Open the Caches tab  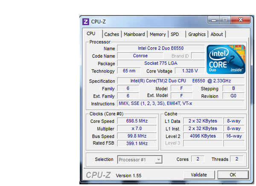point(112,34)
